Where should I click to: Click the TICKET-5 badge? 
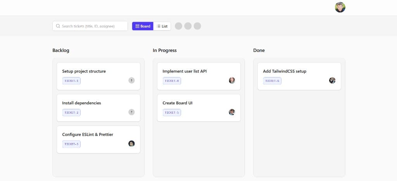coord(172,112)
